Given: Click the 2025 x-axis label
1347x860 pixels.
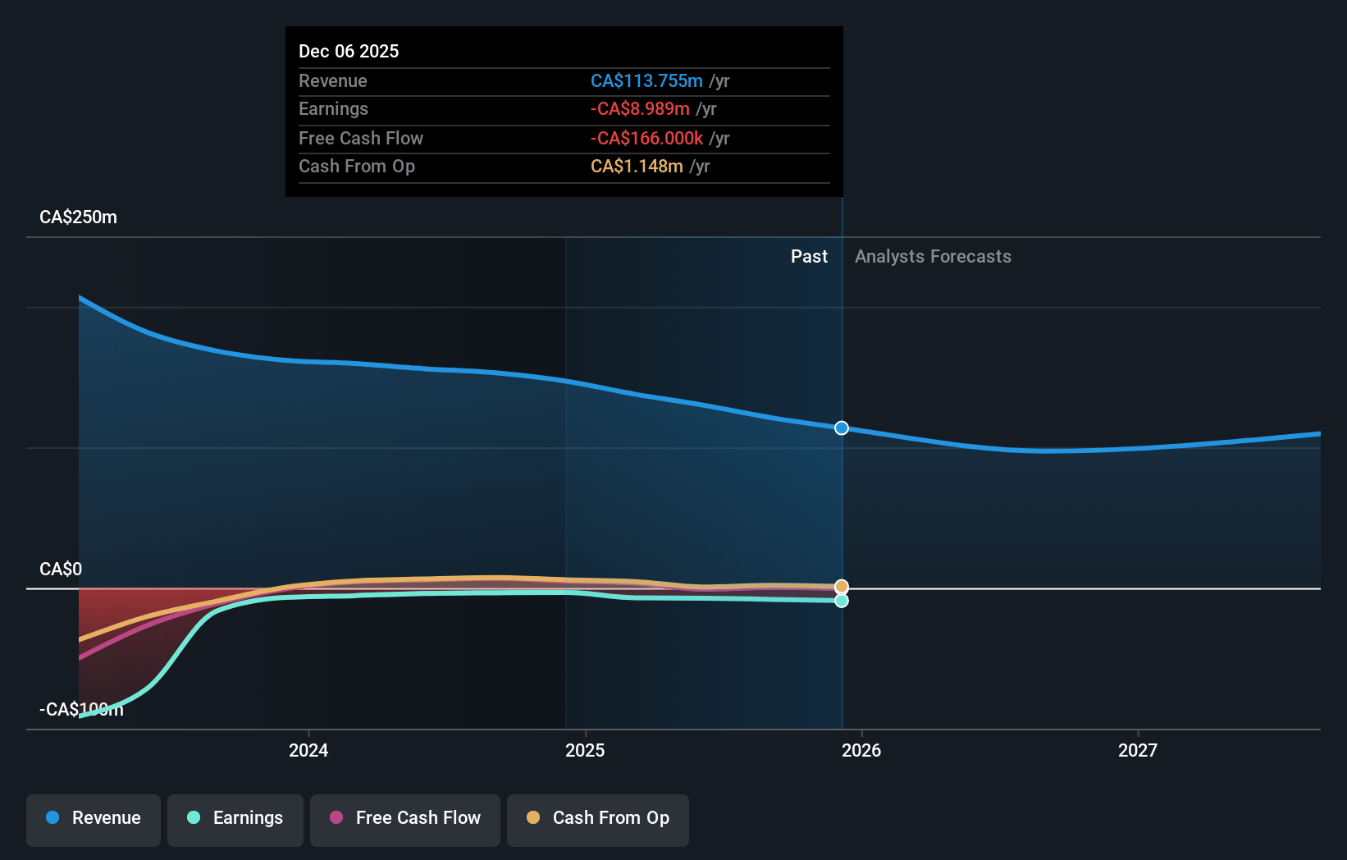Looking at the screenshot, I should 585,751.
